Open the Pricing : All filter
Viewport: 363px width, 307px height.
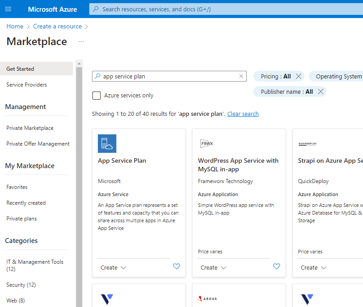coord(276,76)
